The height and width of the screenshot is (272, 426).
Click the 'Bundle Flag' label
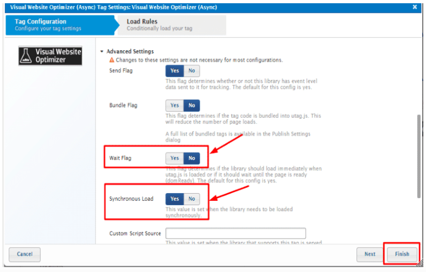coord(123,105)
